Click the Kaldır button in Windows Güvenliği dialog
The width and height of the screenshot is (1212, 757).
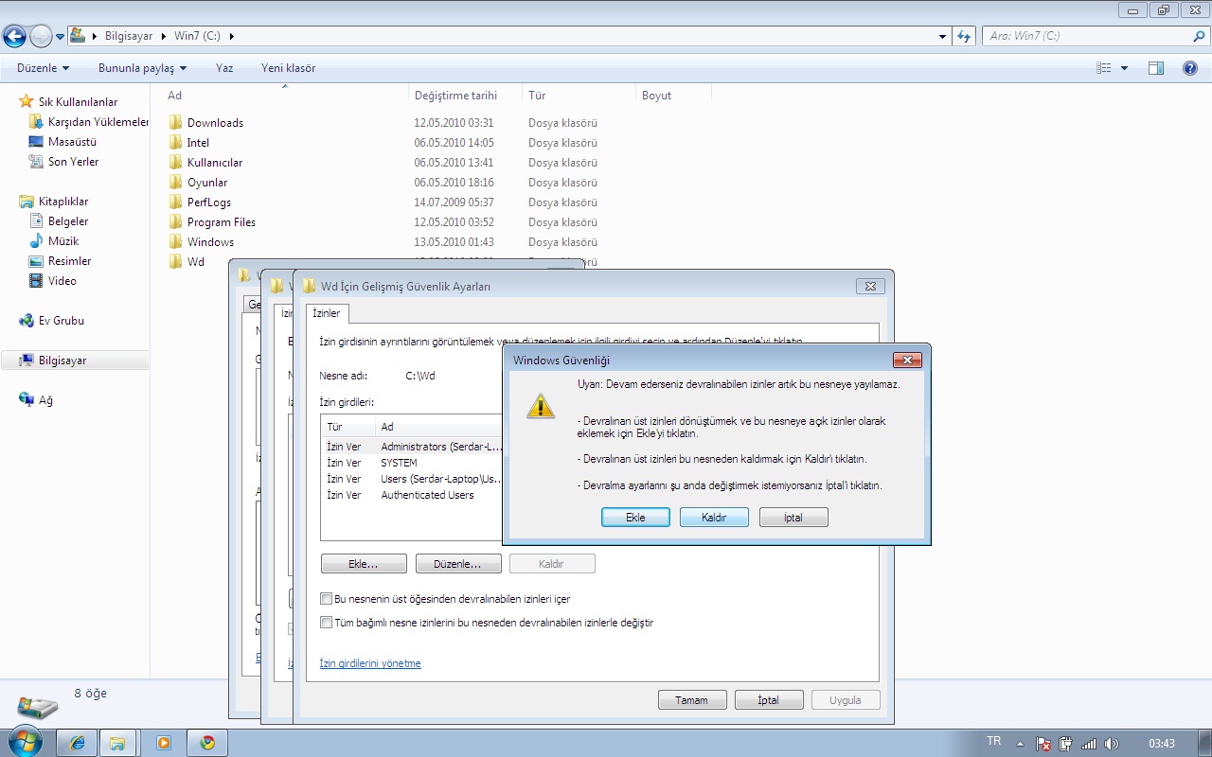pyautogui.click(x=714, y=518)
